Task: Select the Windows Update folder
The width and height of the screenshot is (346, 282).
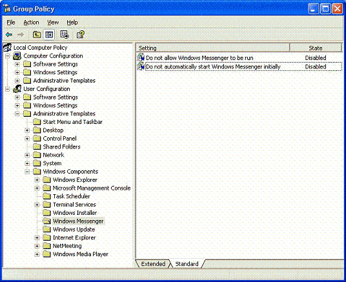Action: (x=74, y=230)
